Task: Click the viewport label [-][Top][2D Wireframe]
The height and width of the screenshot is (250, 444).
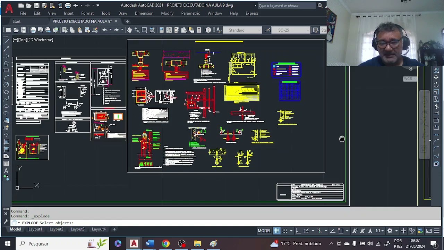Action: coord(33,40)
